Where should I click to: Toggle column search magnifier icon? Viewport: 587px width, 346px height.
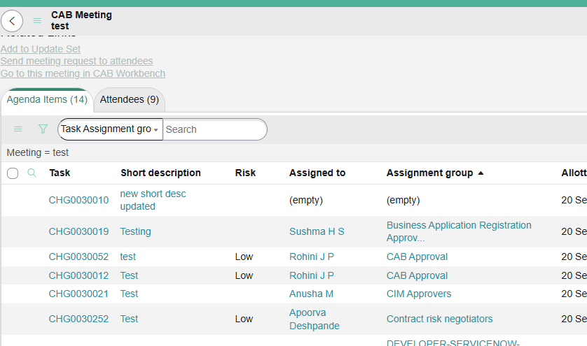(x=32, y=173)
